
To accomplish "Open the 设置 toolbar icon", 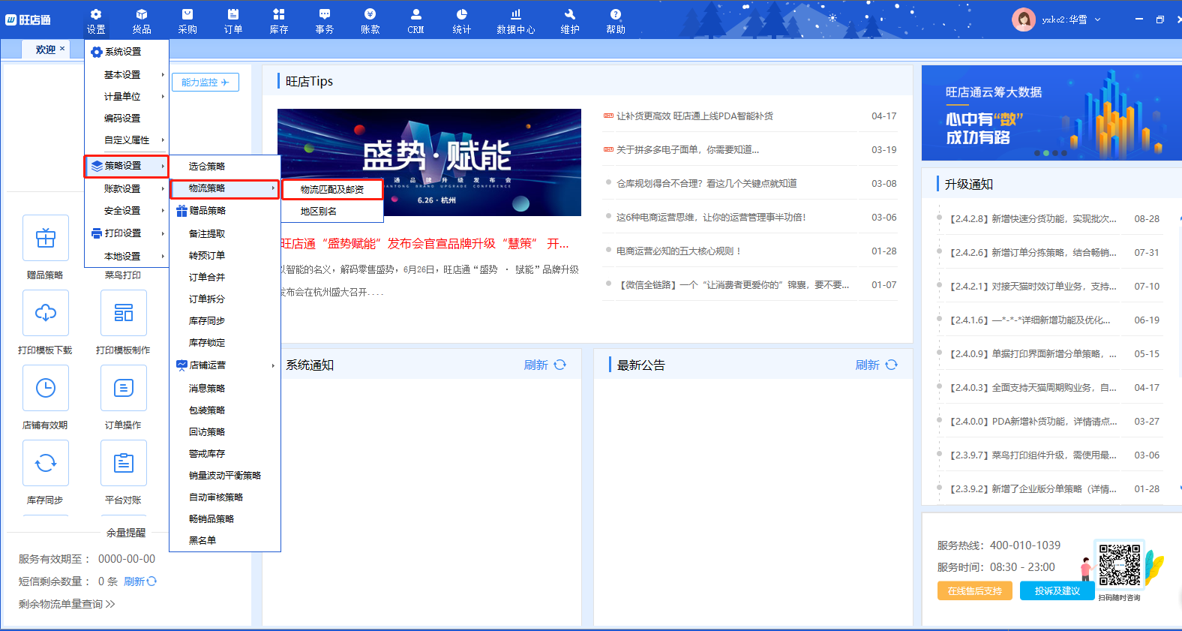I will pyautogui.click(x=96, y=21).
